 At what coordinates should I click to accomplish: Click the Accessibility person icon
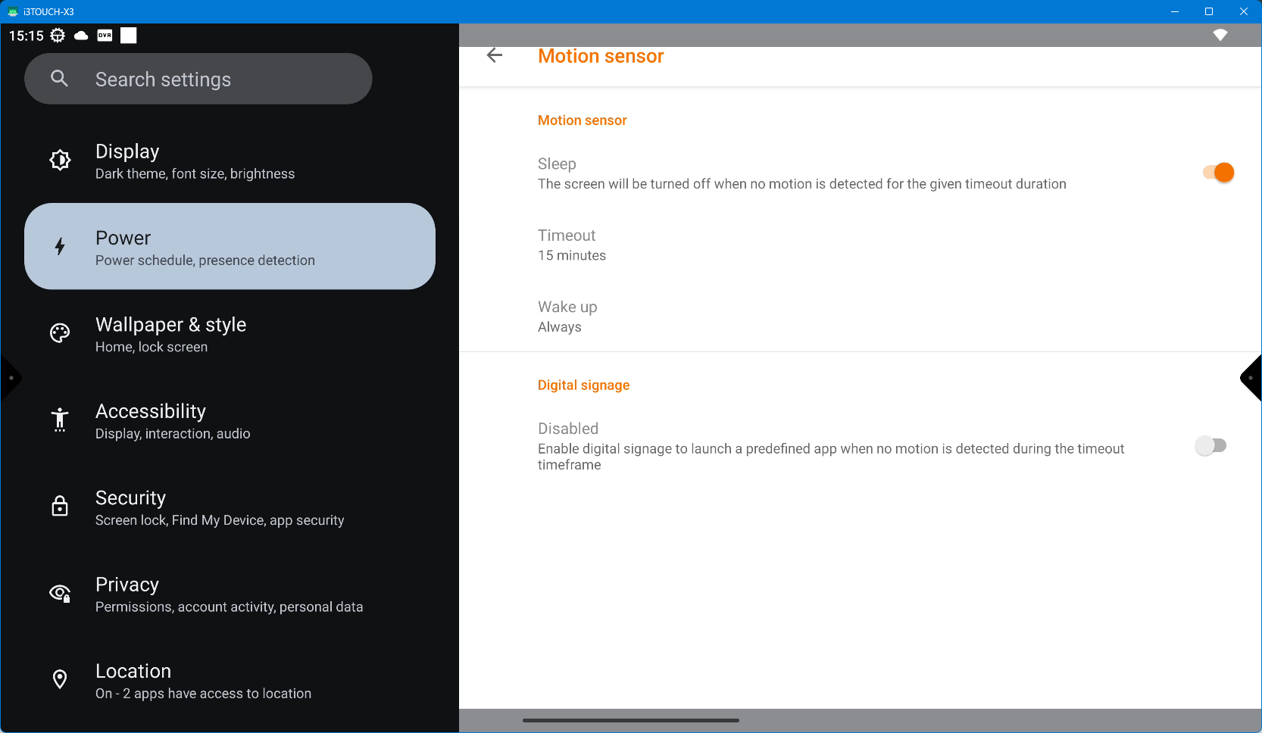point(60,420)
